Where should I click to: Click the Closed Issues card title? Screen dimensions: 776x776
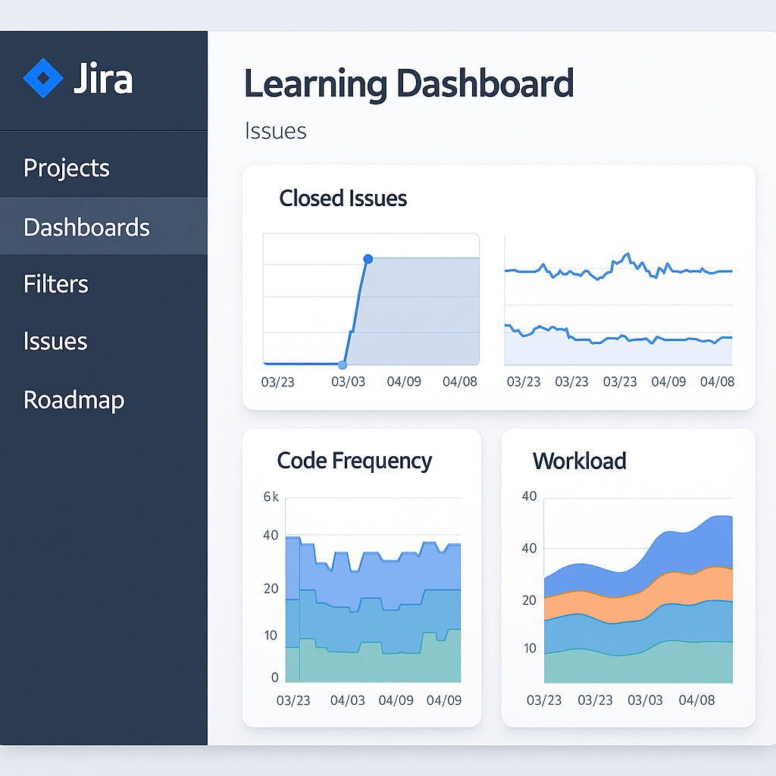[x=343, y=199]
